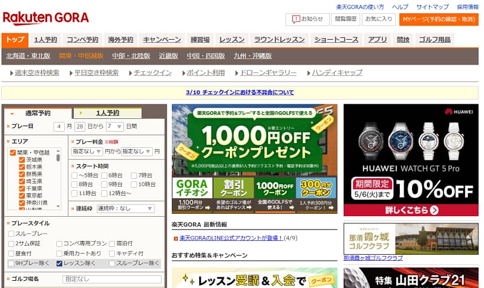The image size is (484, 288).
Task: Uncheck the レッスン除く option
Action: coord(59,263)
